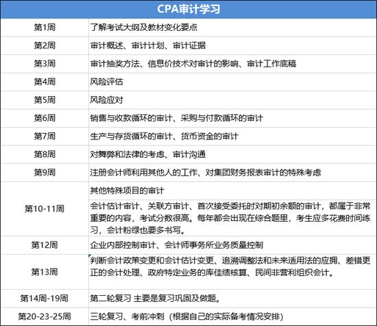Select the 第1周 cell
Viewport: 377px width, 326px height.
[x=45, y=27]
